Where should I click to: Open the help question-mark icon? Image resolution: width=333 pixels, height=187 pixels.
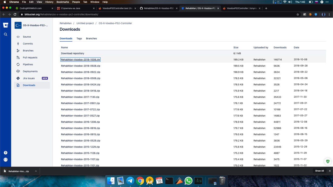[x=5, y=153]
